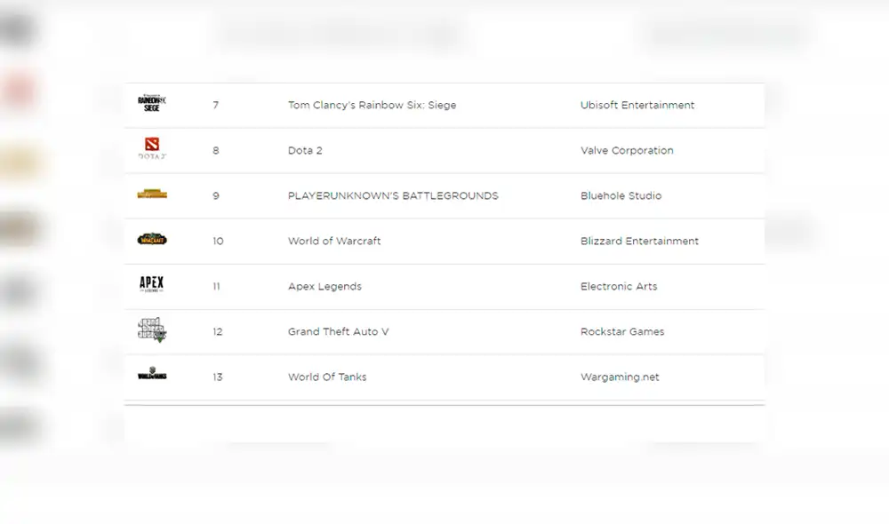Select Blizzard Entertainment in the publisher column
889x524 pixels.
pos(639,241)
